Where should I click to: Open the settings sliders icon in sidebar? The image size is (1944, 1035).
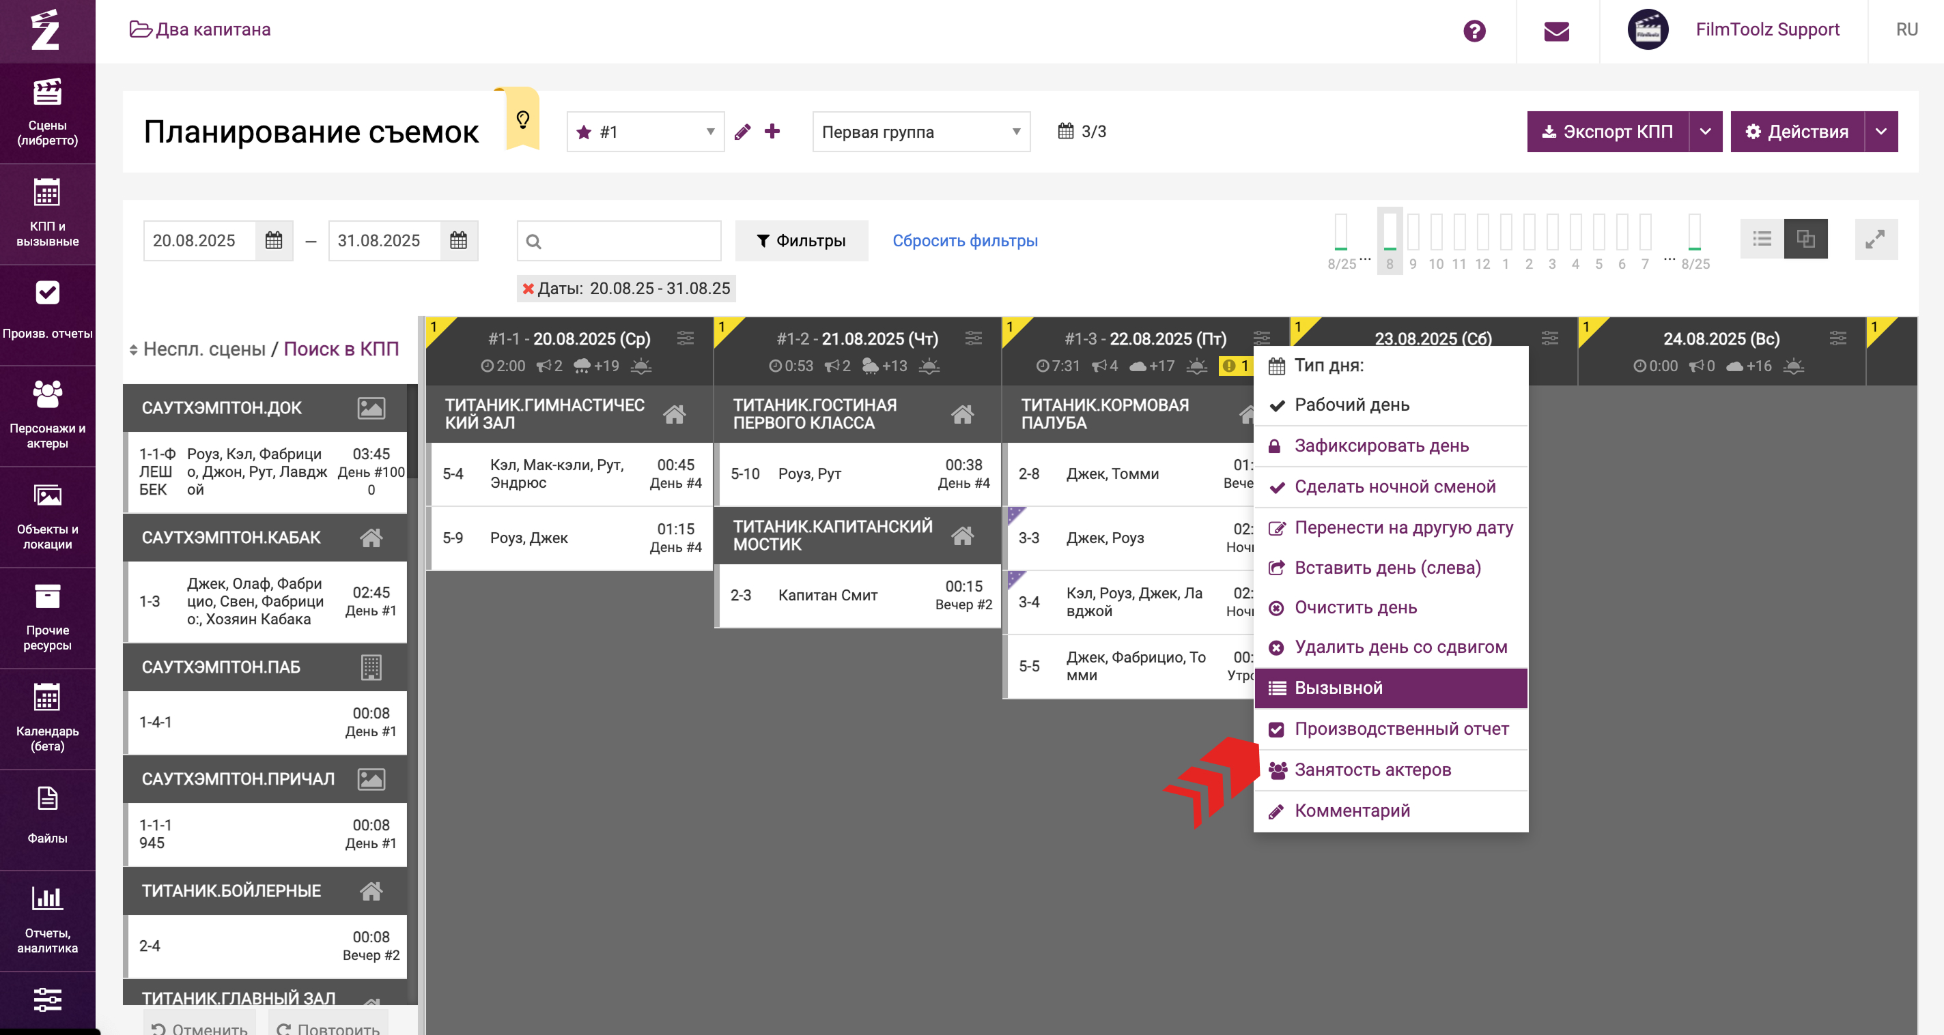48,1000
